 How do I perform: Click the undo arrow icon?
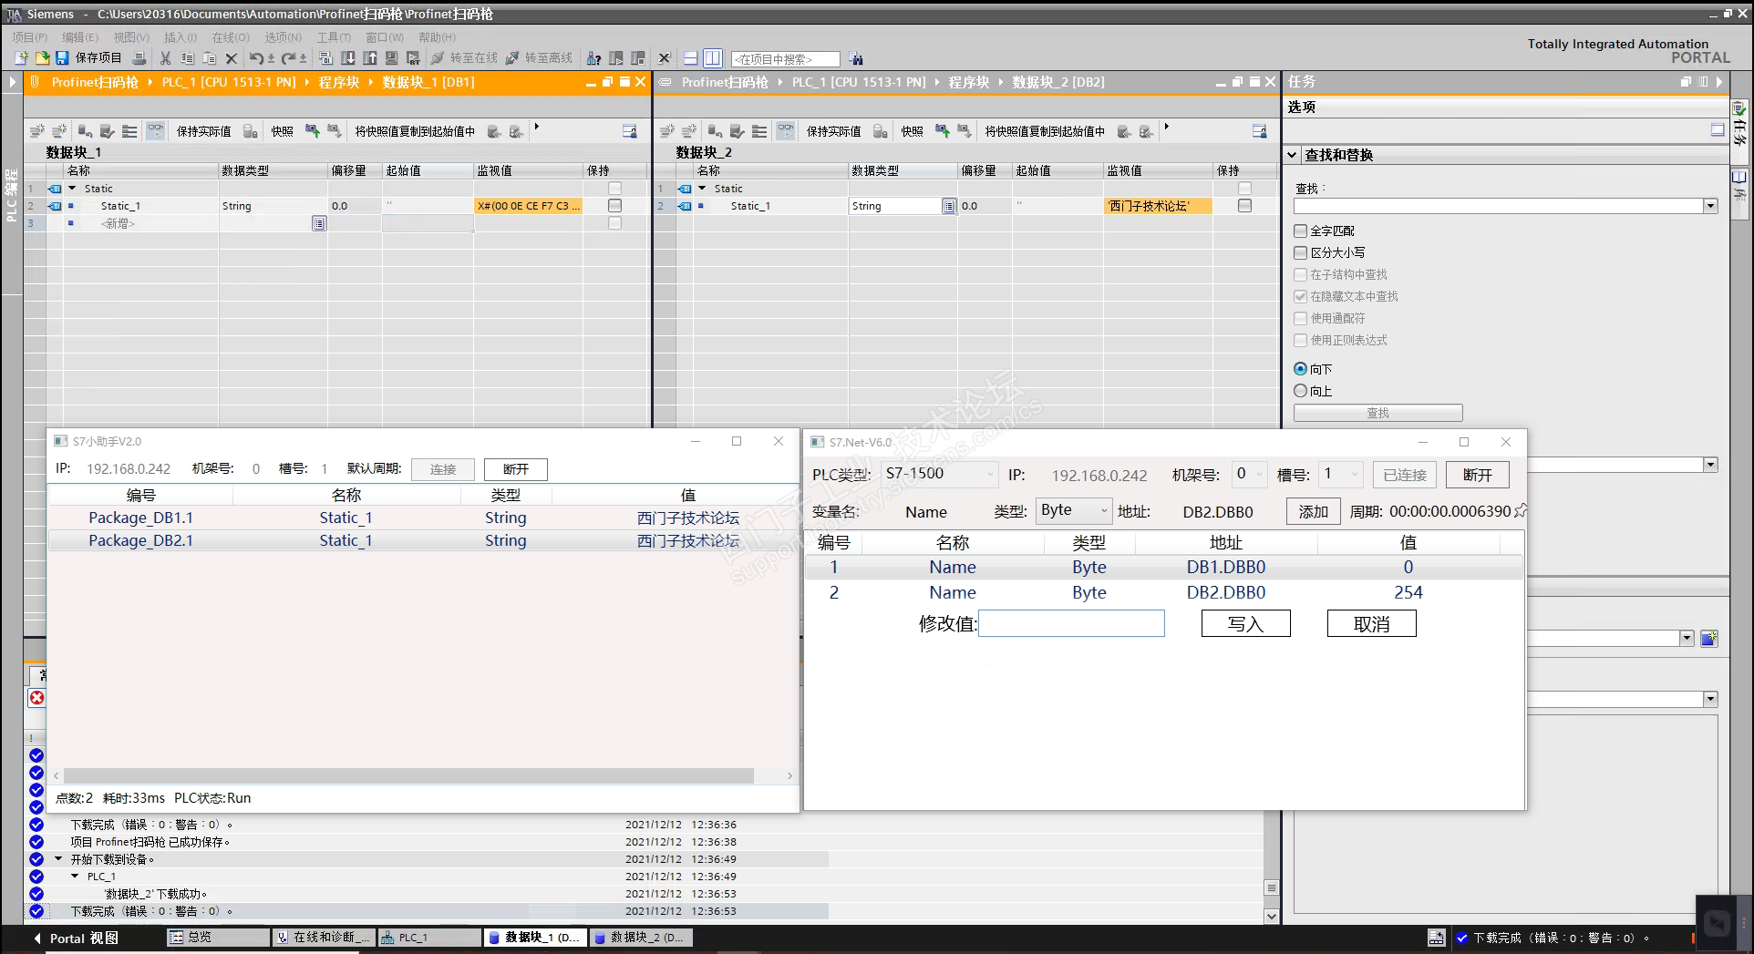click(256, 58)
